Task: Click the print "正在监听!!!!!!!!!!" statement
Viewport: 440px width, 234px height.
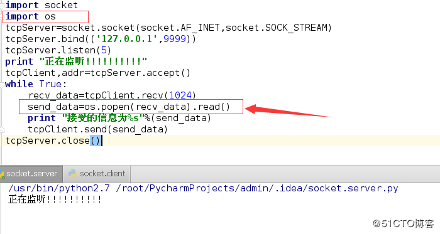Action: 76,61
